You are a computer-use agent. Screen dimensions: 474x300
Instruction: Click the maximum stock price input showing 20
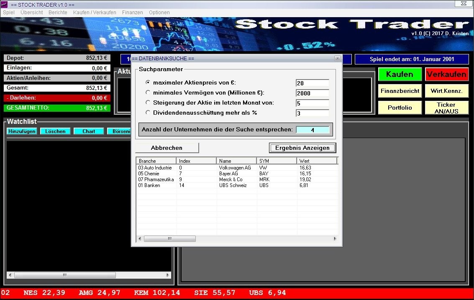tap(312, 82)
